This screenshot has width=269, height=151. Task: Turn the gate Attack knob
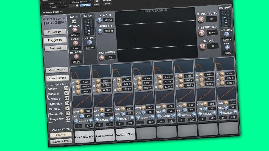[x=75, y=30]
